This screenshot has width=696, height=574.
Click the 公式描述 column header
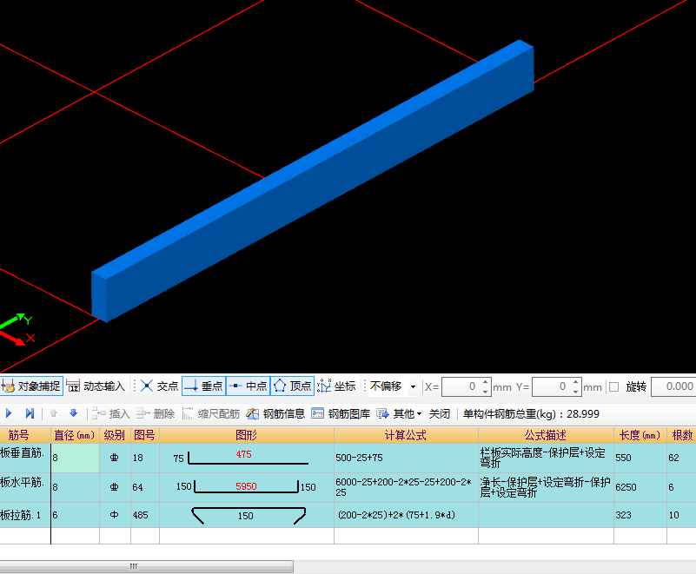[546, 435]
